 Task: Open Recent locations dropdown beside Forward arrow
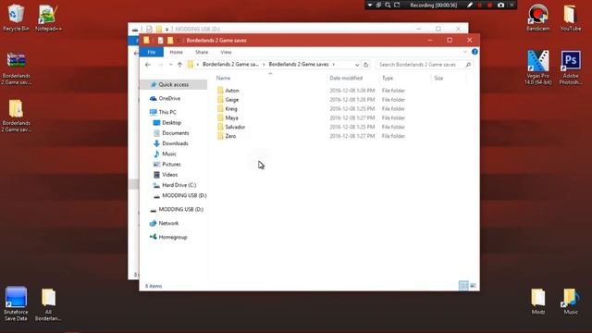pyautogui.click(x=170, y=65)
